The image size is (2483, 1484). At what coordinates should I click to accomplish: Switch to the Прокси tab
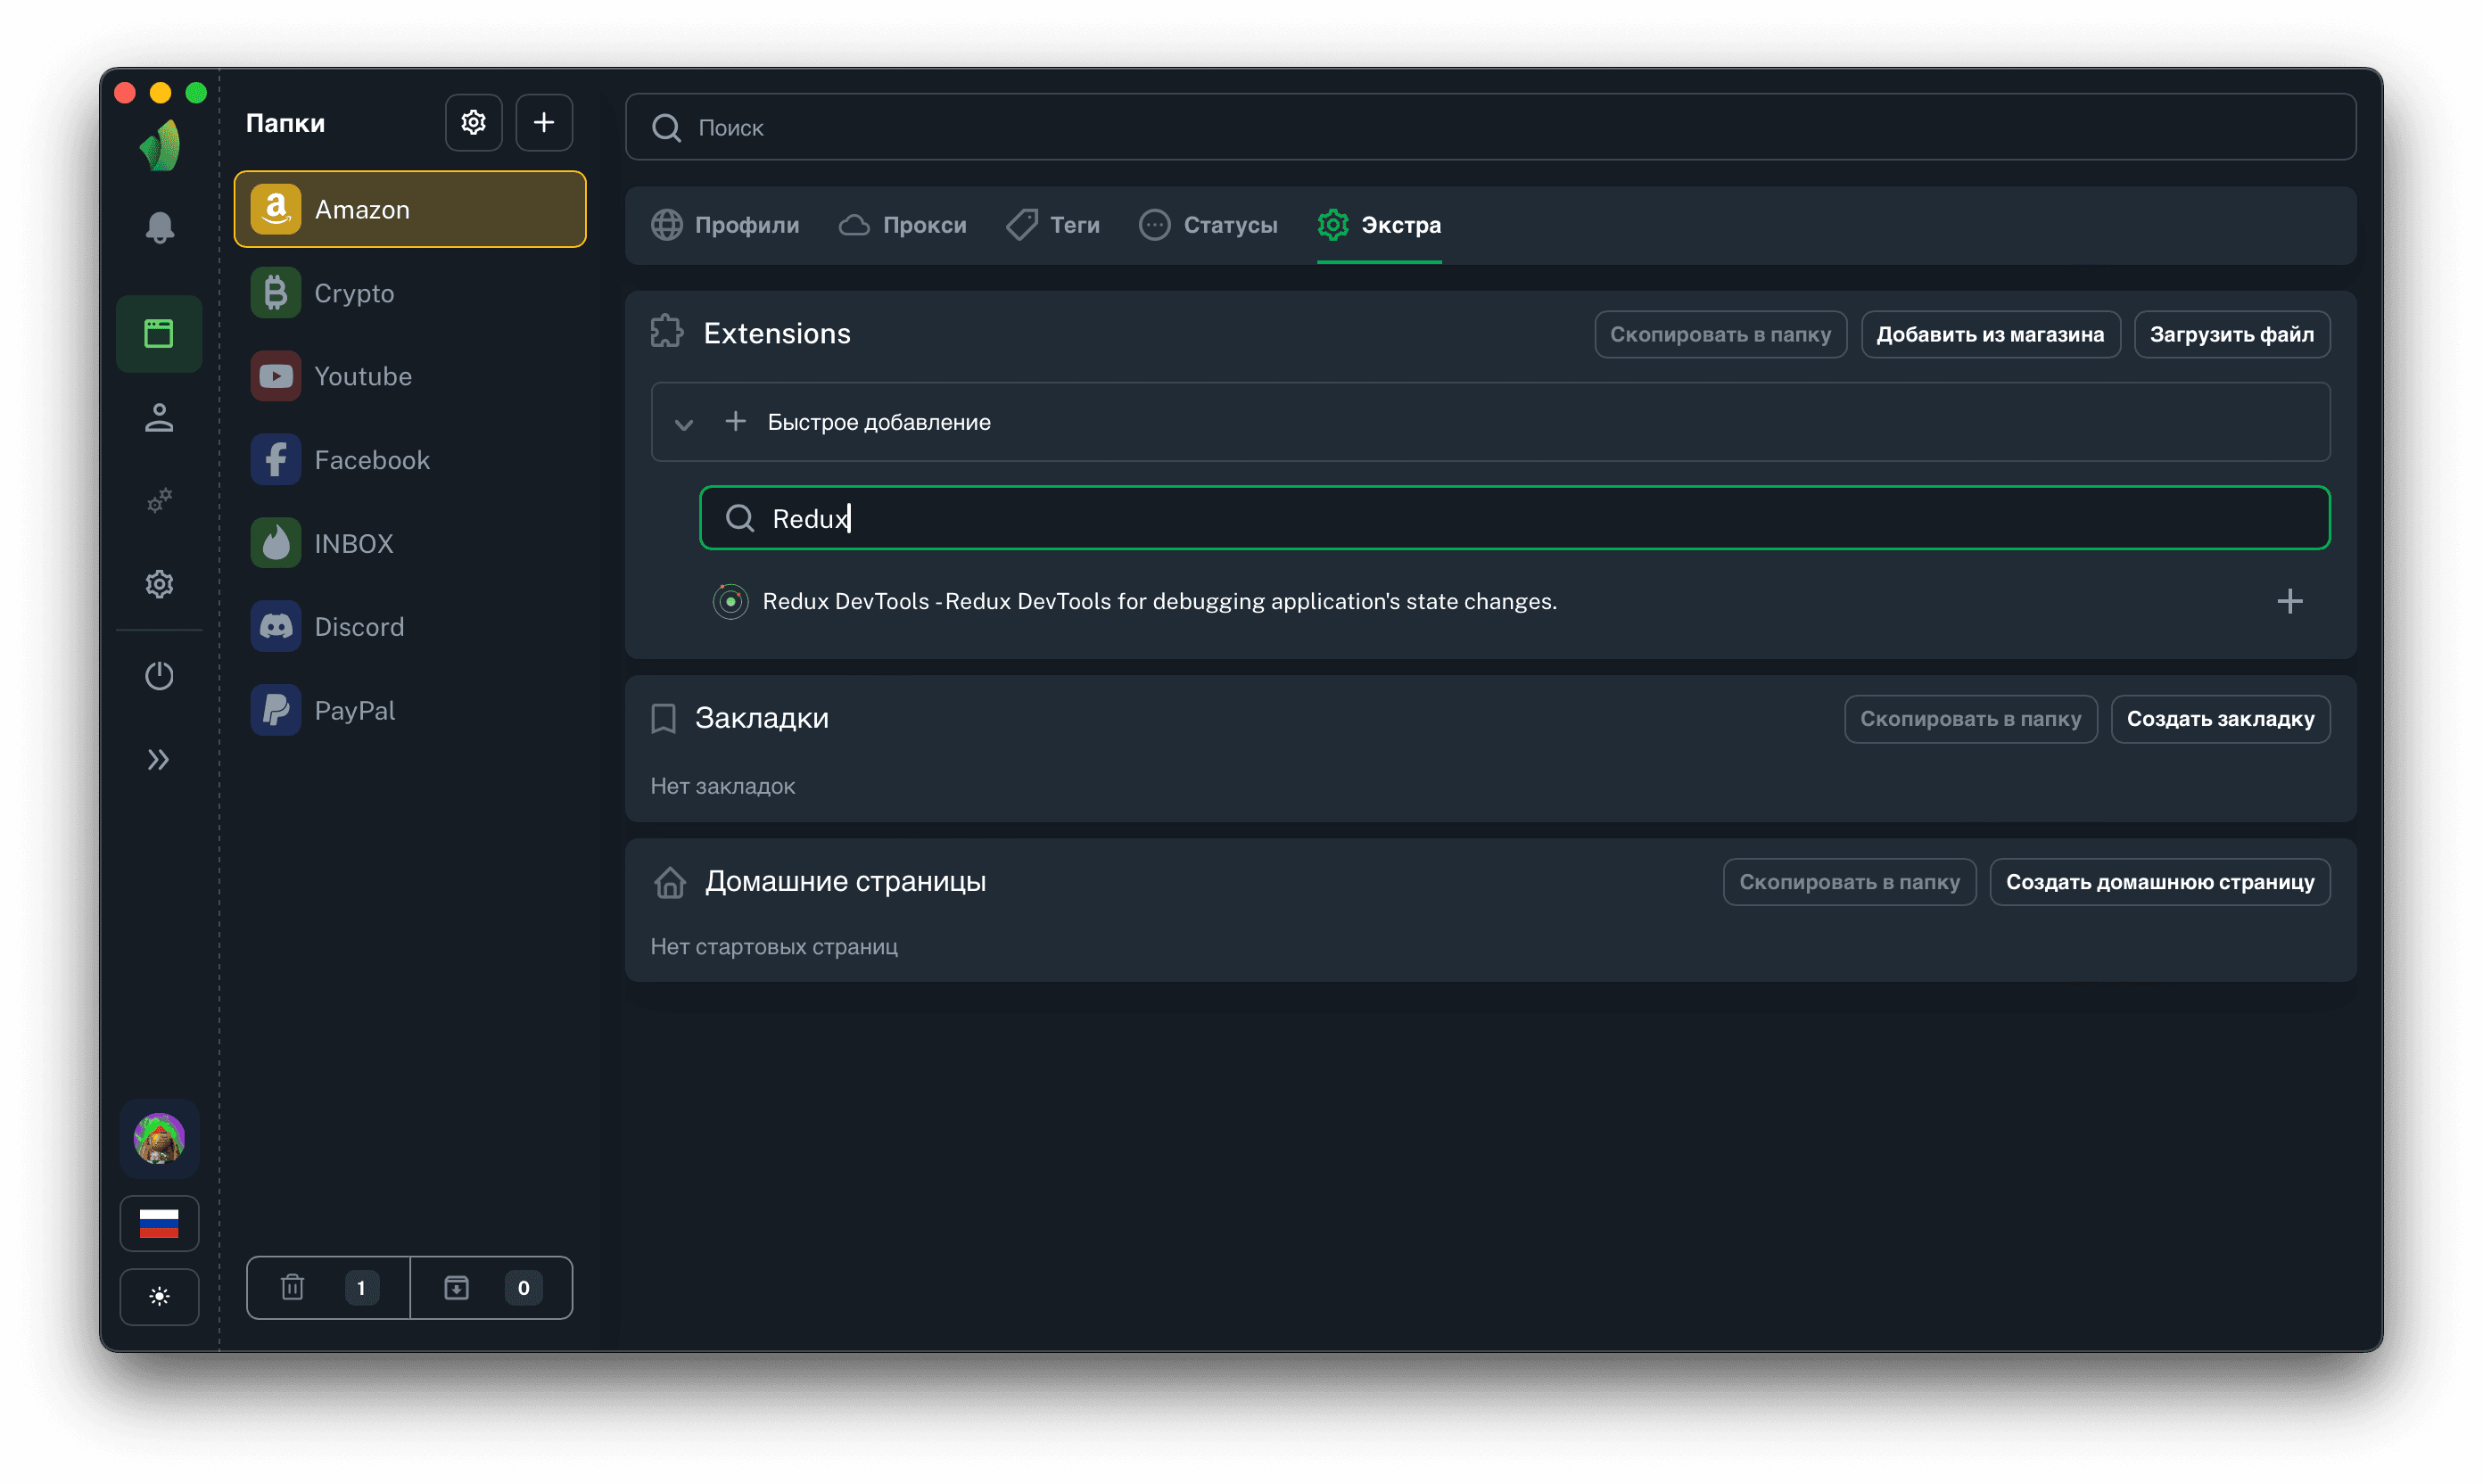(903, 225)
